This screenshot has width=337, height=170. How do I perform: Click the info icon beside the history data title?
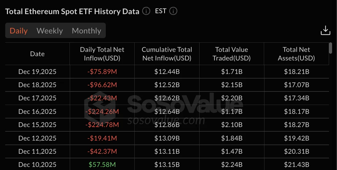tap(146, 11)
